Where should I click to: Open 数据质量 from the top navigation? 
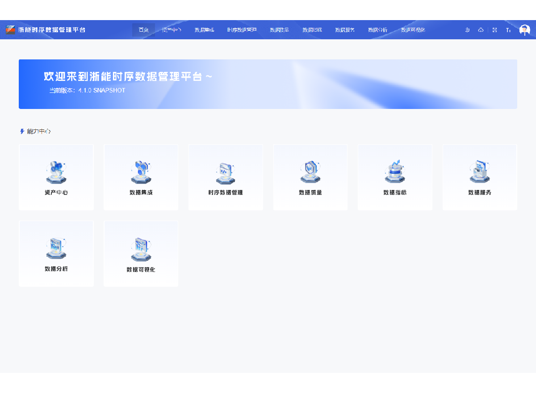point(279,30)
